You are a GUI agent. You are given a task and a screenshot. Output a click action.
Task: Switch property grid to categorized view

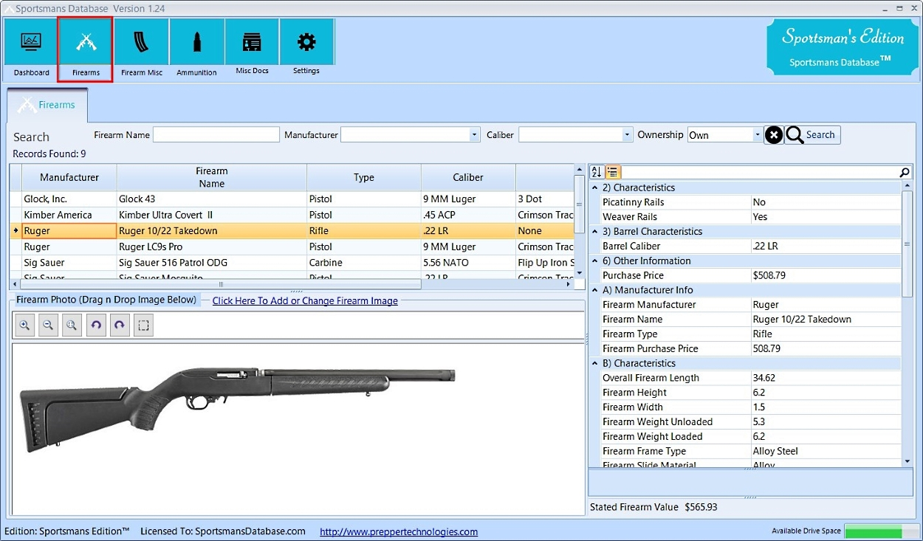pos(613,172)
